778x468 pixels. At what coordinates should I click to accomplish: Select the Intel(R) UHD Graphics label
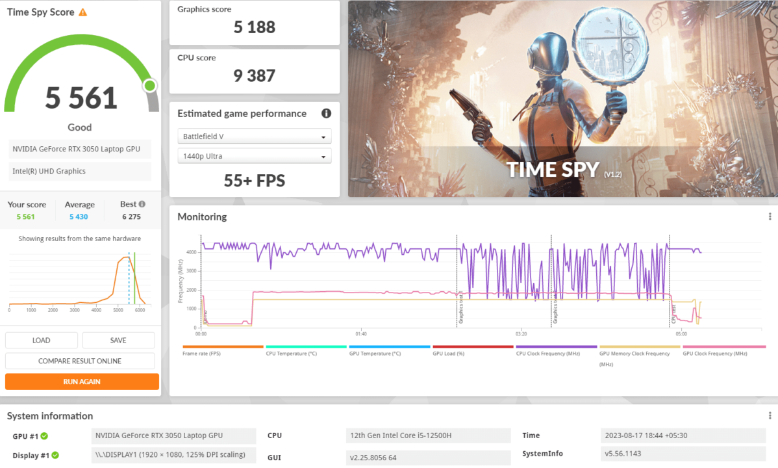click(80, 171)
